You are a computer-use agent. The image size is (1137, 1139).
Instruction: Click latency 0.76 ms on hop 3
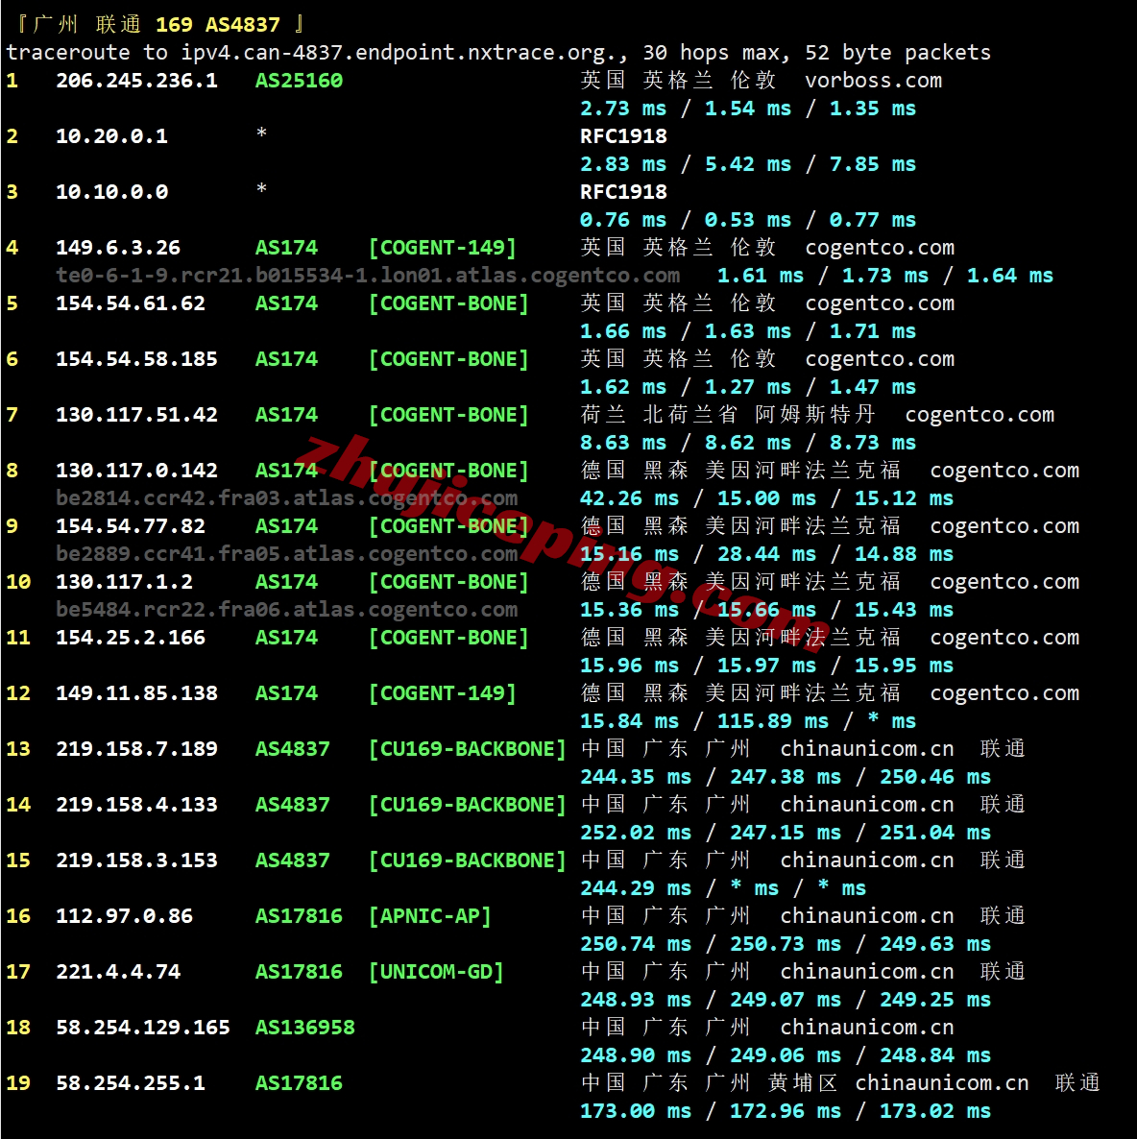tap(622, 220)
